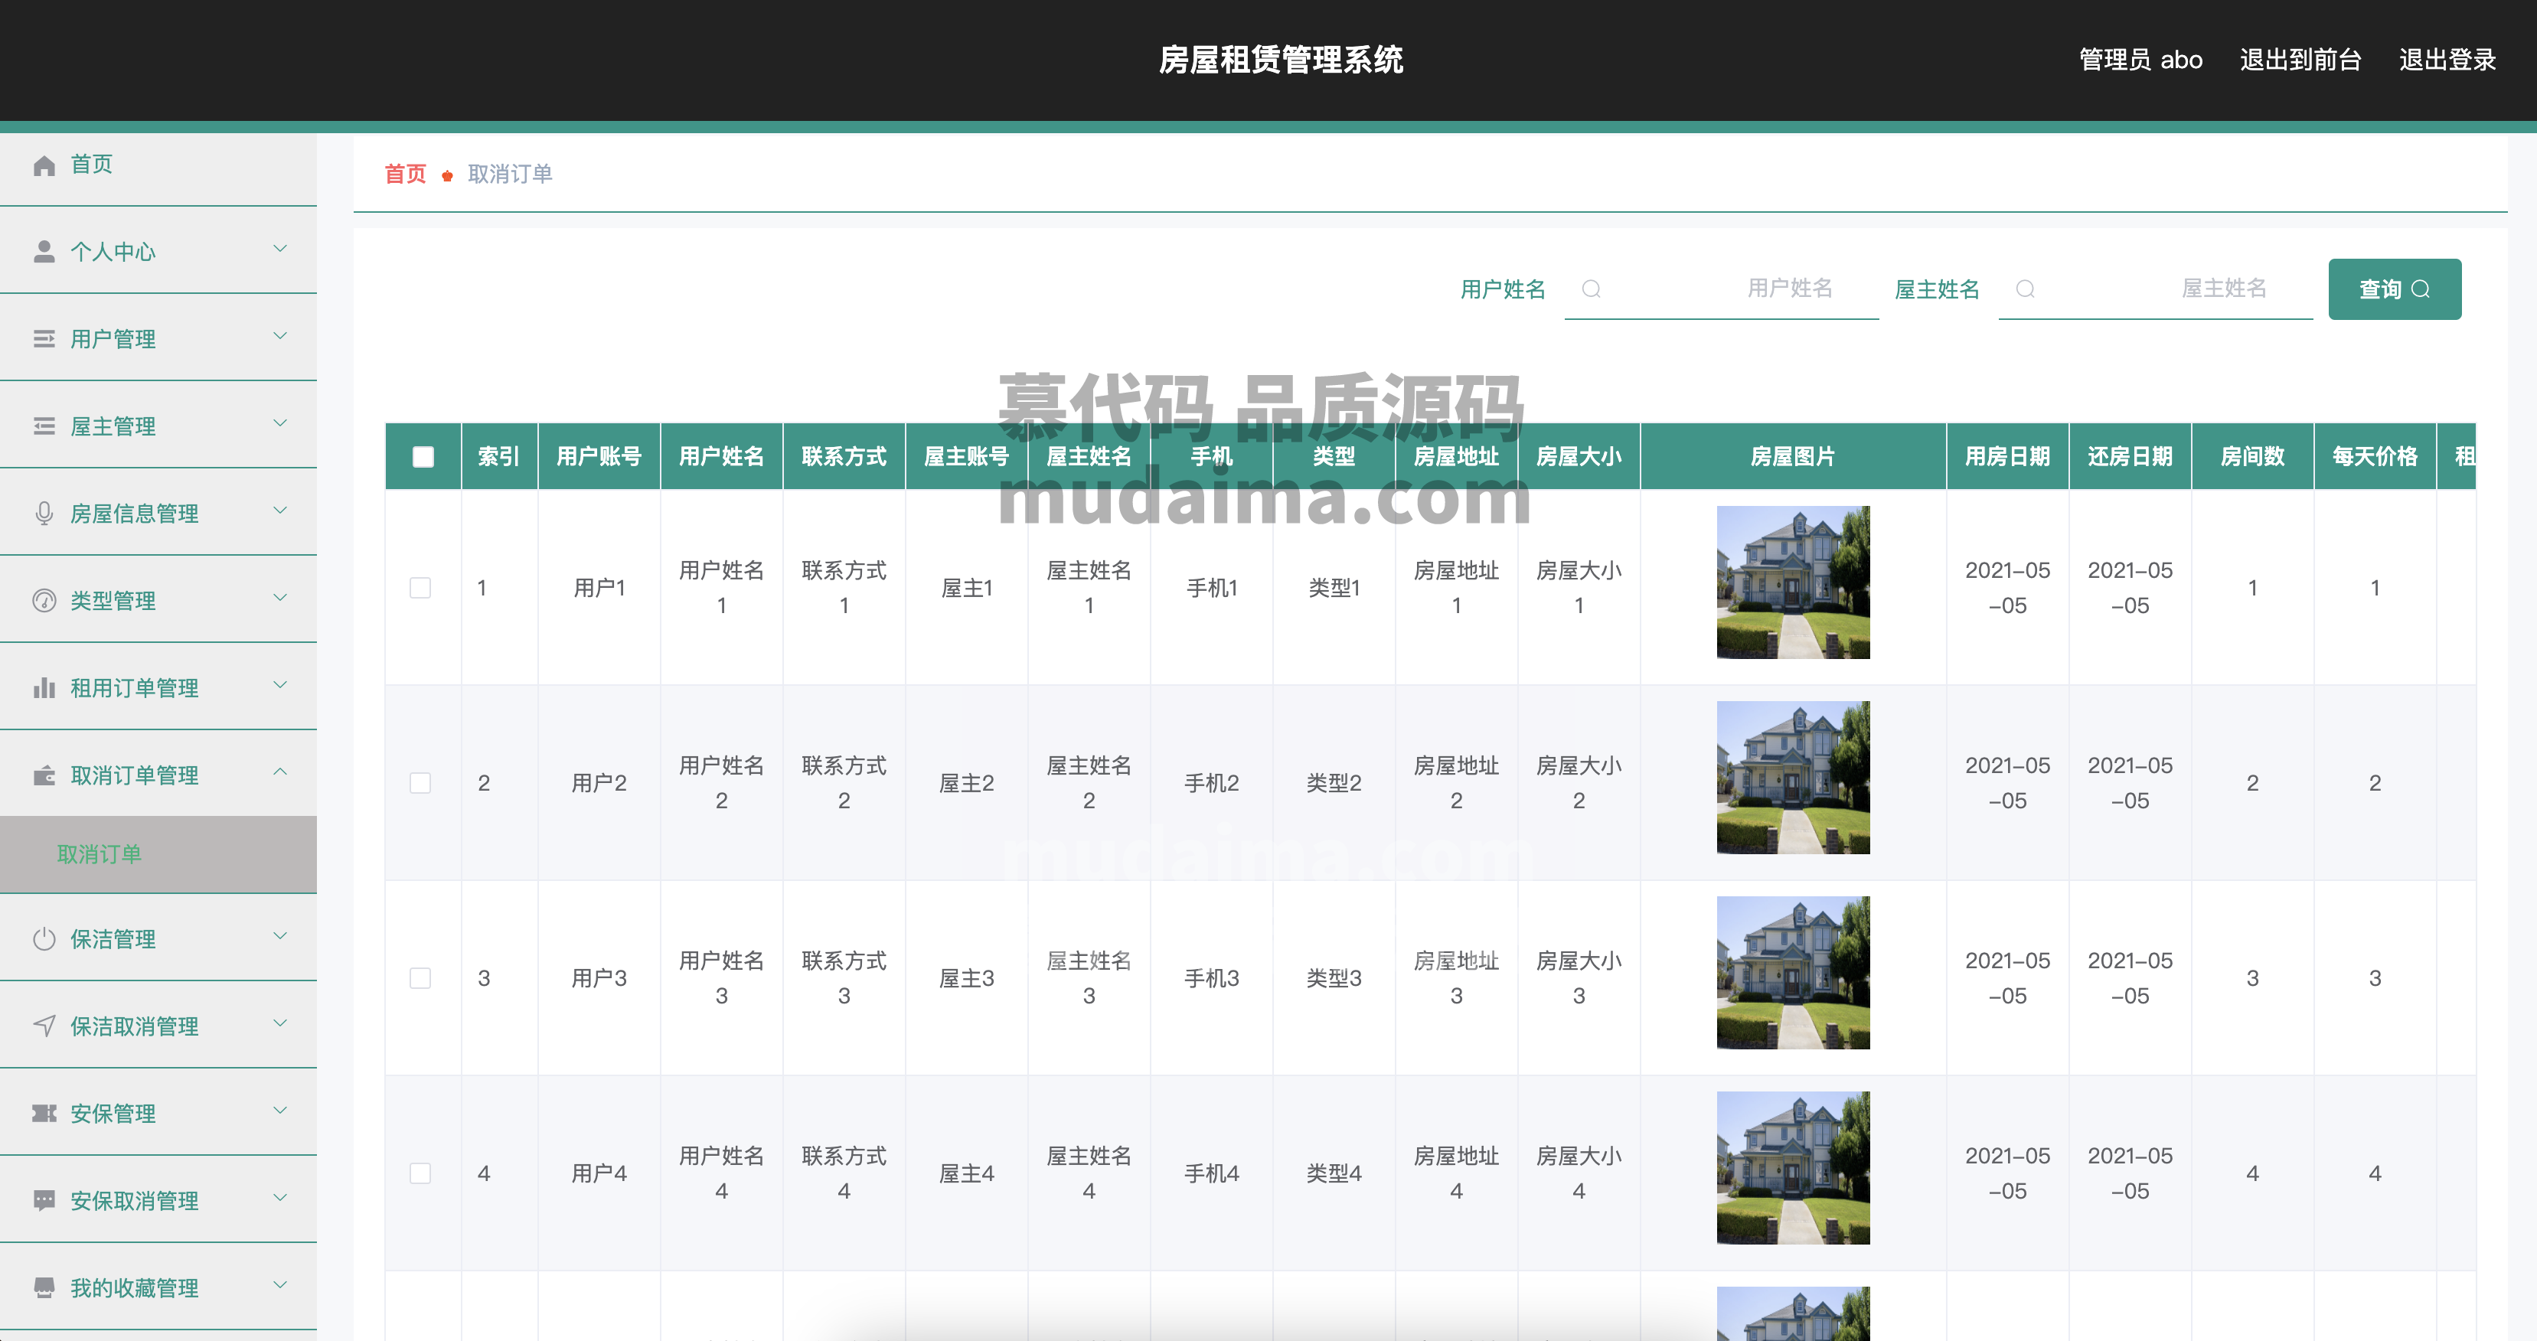
Task: Click the shop icon next to 我的收藏管理
Action: coord(44,1288)
